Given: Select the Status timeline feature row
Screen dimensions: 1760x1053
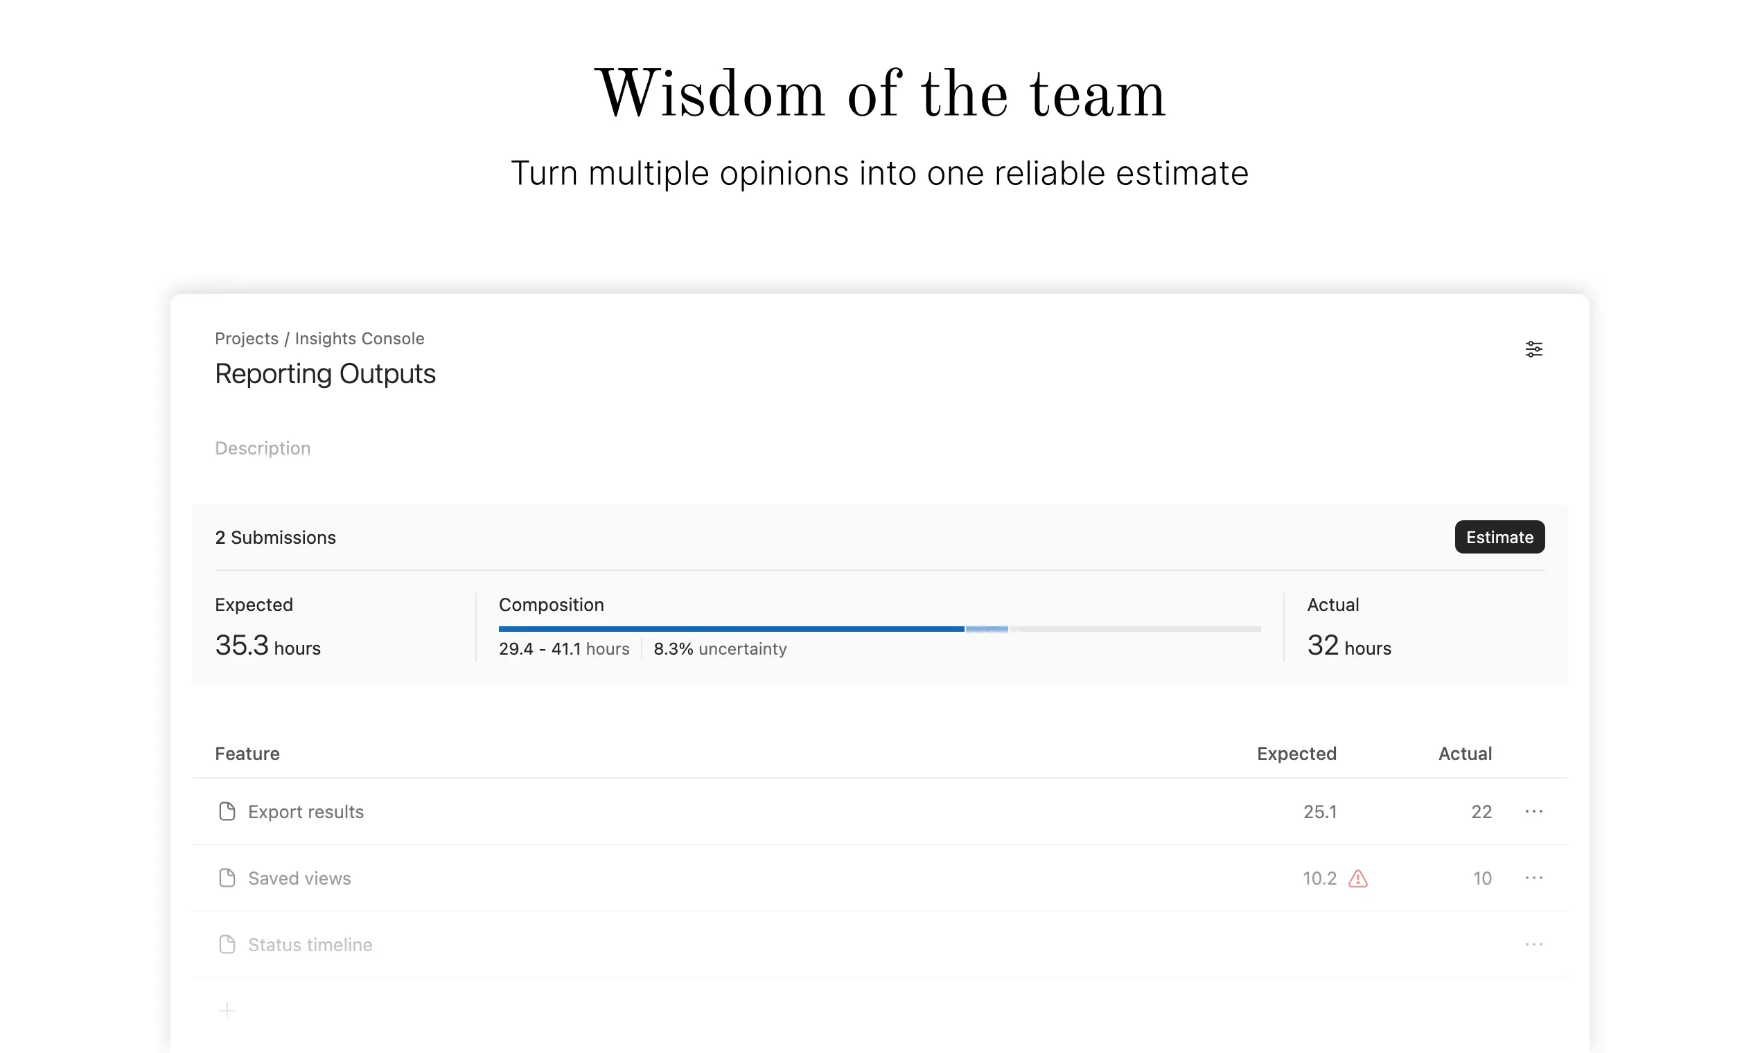Looking at the screenshot, I should [879, 944].
